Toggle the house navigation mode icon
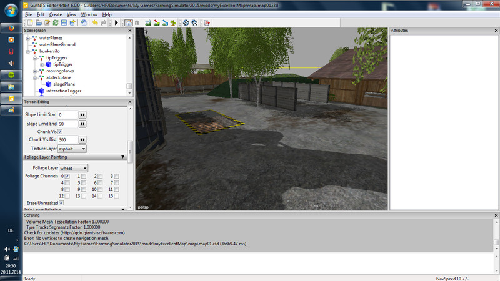The height and width of the screenshot is (281, 500). click(x=129, y=22)
